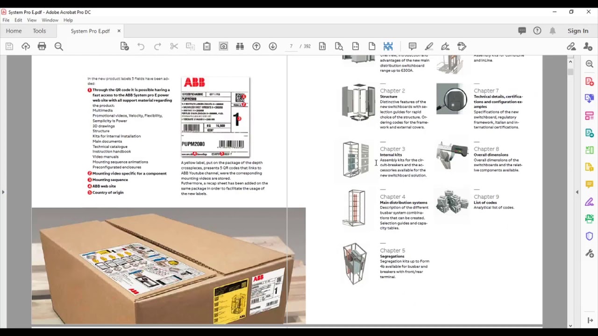Viewport: 598px width, 336px height.
Task: Click the Save file icon
Action: click(x=9, y=46)
